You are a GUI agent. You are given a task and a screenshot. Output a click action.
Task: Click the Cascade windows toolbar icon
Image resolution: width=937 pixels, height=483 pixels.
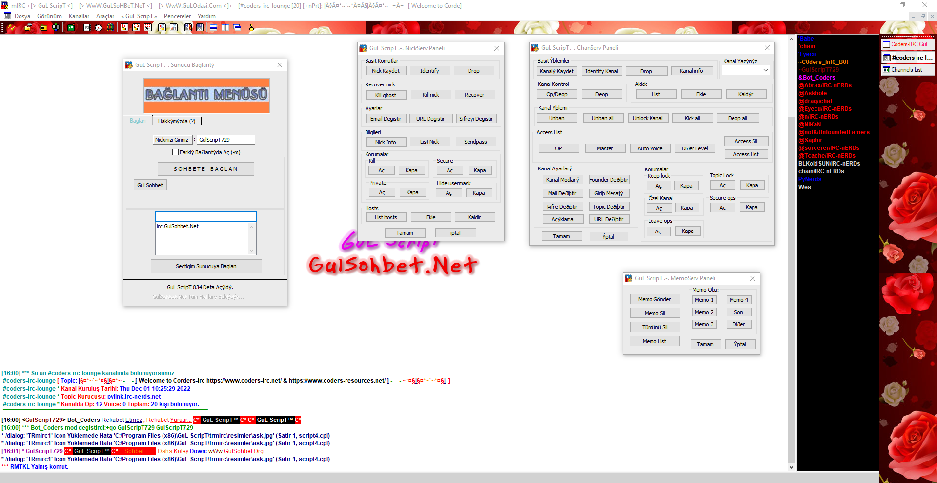pos(237,28)
